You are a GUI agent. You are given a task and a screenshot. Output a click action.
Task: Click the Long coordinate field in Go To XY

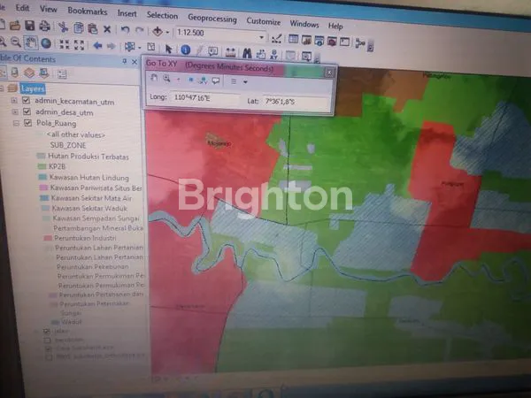tap(205, 98)
